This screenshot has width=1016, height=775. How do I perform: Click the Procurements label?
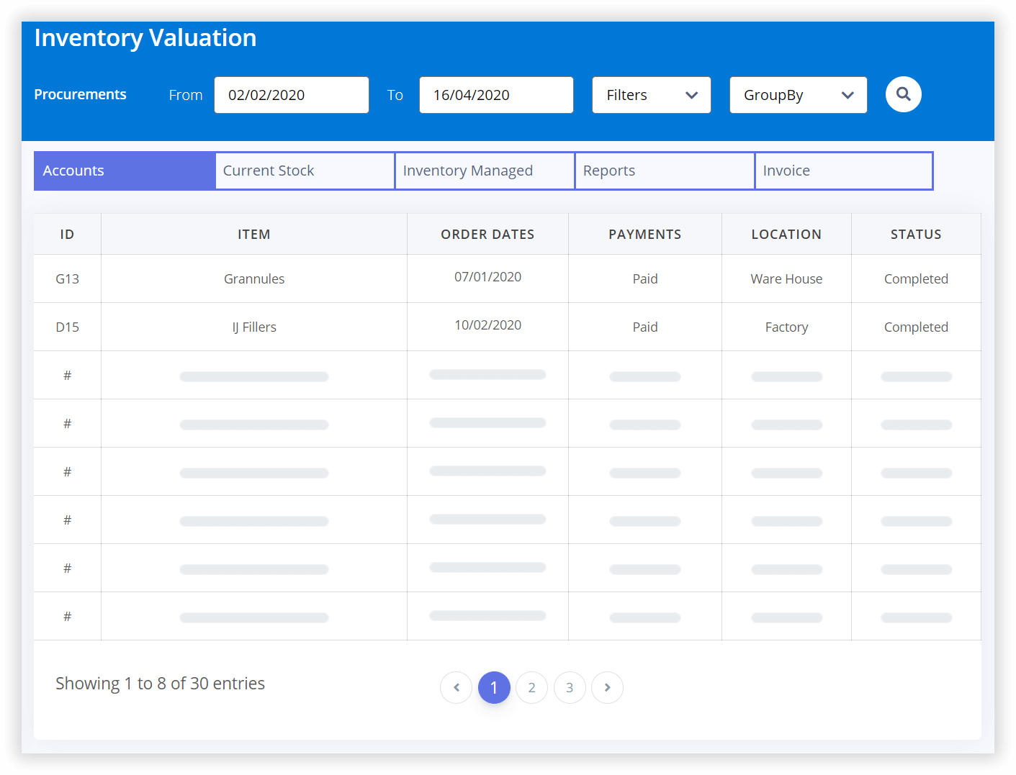point(80,94)
